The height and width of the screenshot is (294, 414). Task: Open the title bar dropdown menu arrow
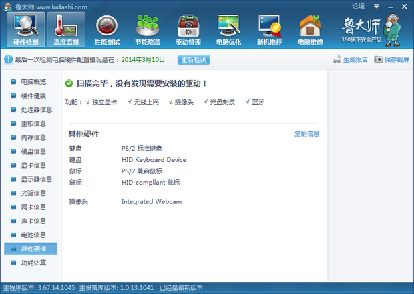pyautogui.click(x=376, y=6)
